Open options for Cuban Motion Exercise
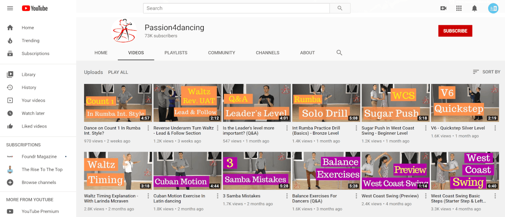Image resolution: width=505 pixels, height=217 pixels. point(218,196)
